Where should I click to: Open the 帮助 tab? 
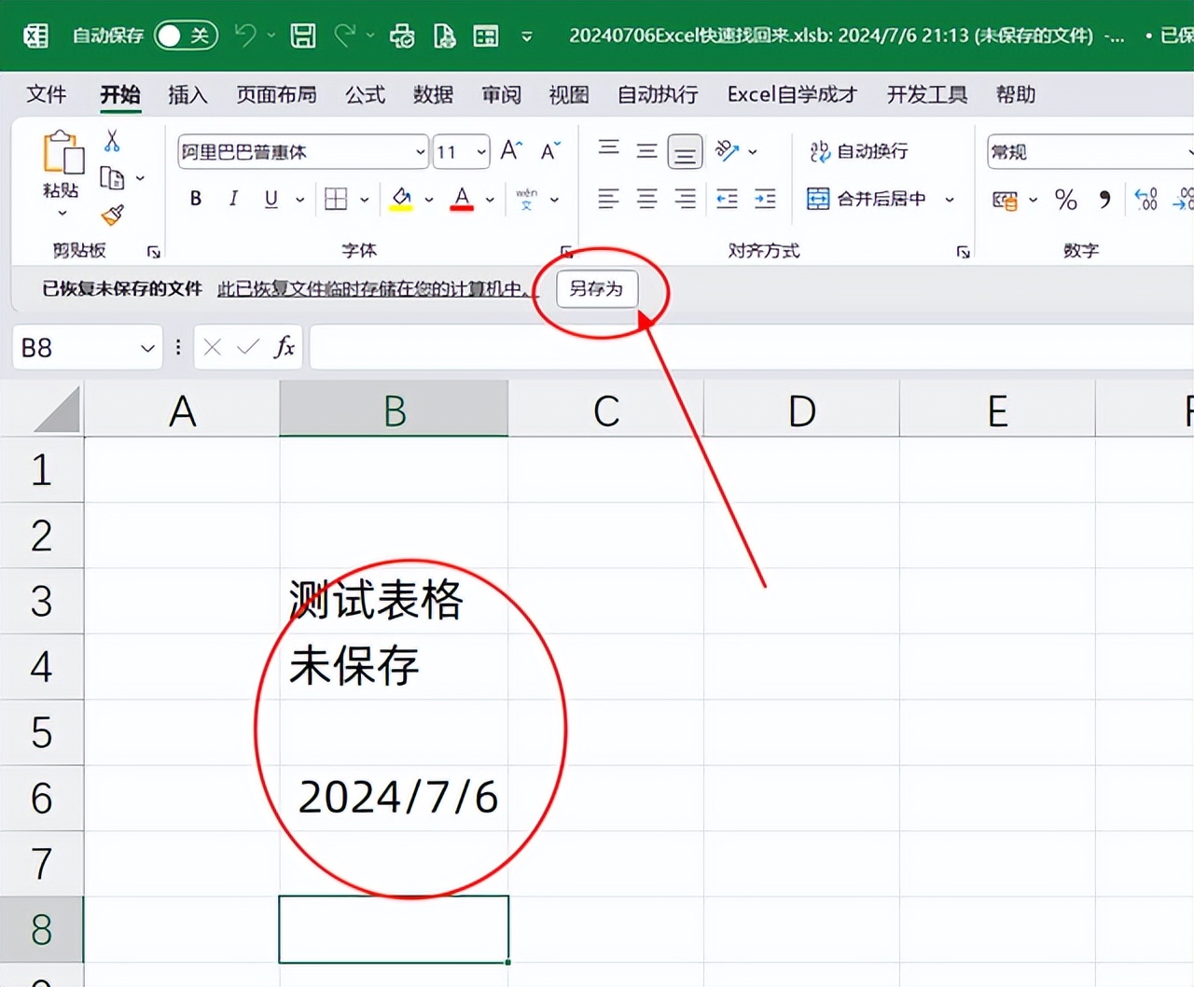point(1016,94)
